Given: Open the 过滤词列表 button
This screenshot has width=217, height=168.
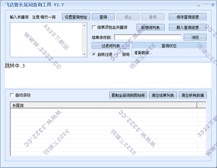Looking at the screenshot, I should pyautogui.click(x=111, y=45).
